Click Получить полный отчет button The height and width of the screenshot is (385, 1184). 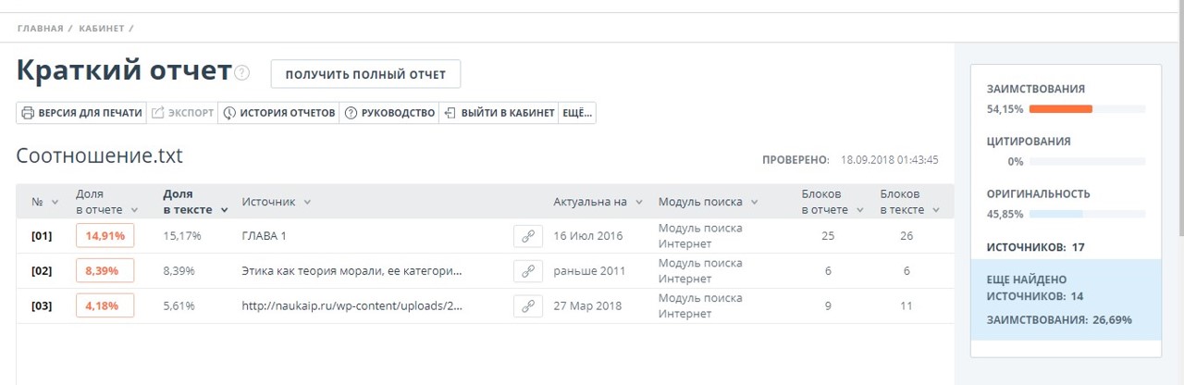365,74
